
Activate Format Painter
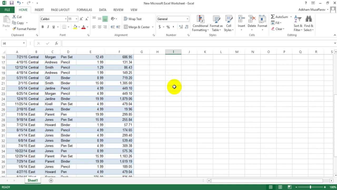(24, 29)
